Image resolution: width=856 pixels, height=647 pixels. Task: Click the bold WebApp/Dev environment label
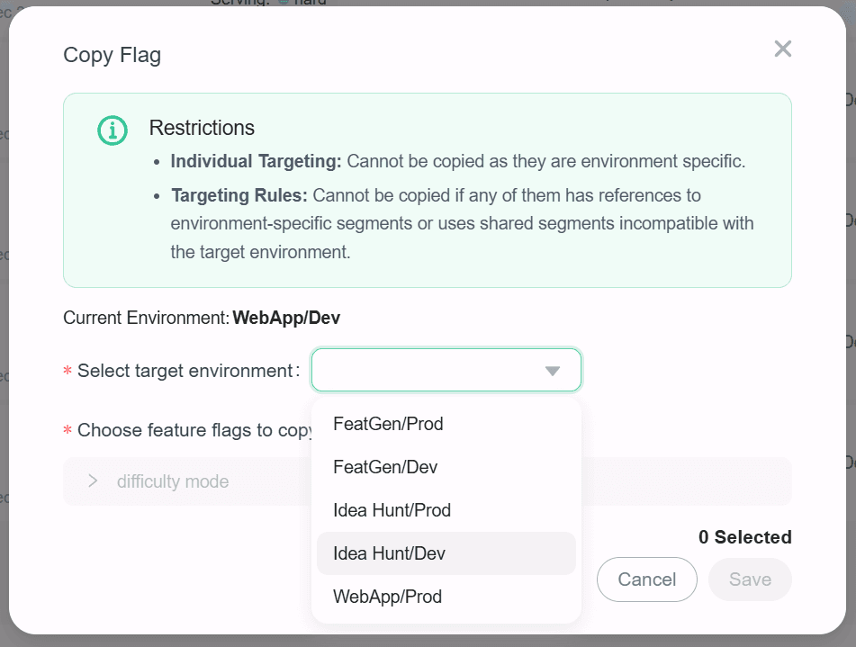click(286, 318)
